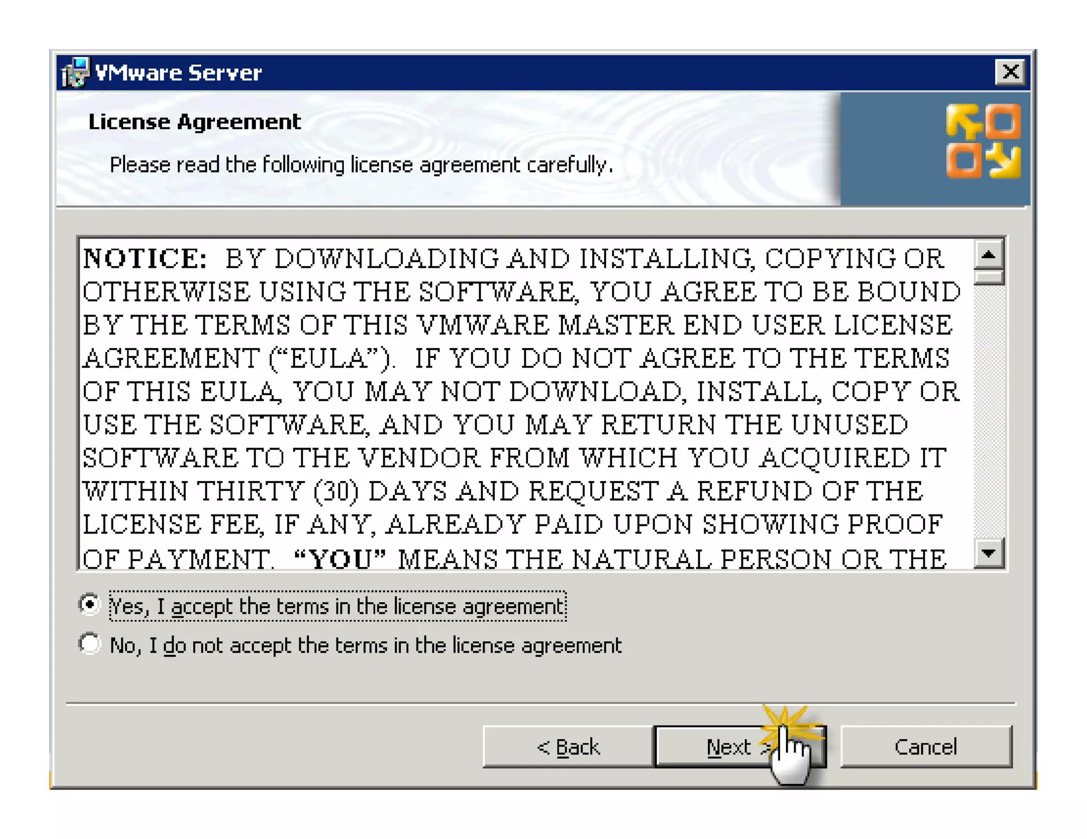The image size is (1087, 839).
Task: Click the license scrollbar thumb
Action: coord(989,277)
